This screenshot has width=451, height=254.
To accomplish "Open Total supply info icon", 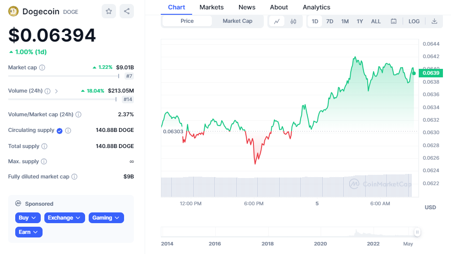I will [x=44, y=146].
